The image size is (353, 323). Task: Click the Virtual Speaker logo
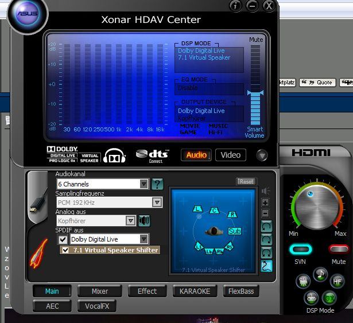tap(90, 158)
